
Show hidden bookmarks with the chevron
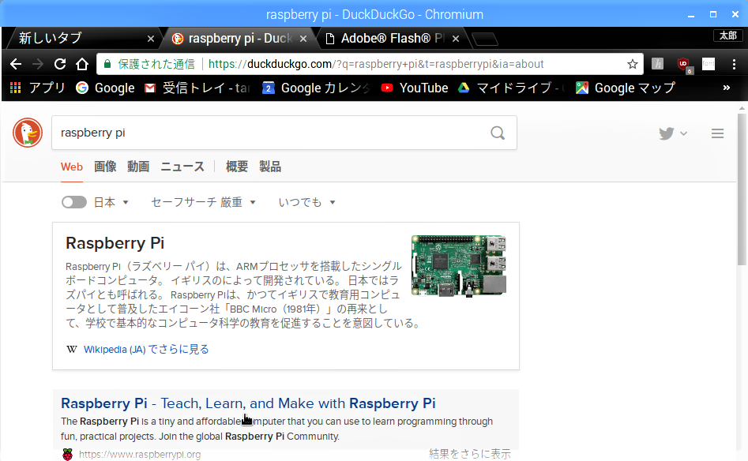pos(726,88)
